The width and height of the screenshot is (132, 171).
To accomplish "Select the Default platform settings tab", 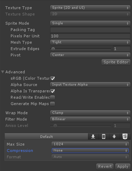I will click(x=46, y=136).
